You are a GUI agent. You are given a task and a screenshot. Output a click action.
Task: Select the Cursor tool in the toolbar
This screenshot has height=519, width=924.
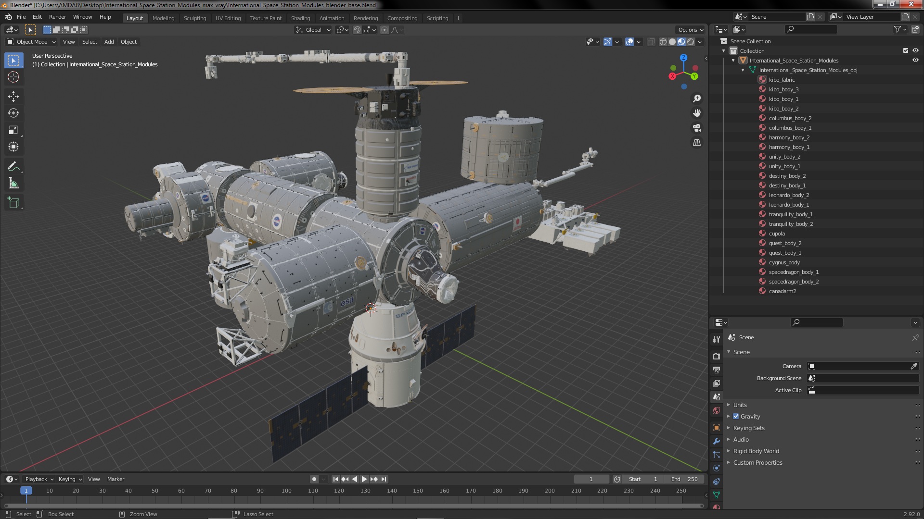coord(13,77)
